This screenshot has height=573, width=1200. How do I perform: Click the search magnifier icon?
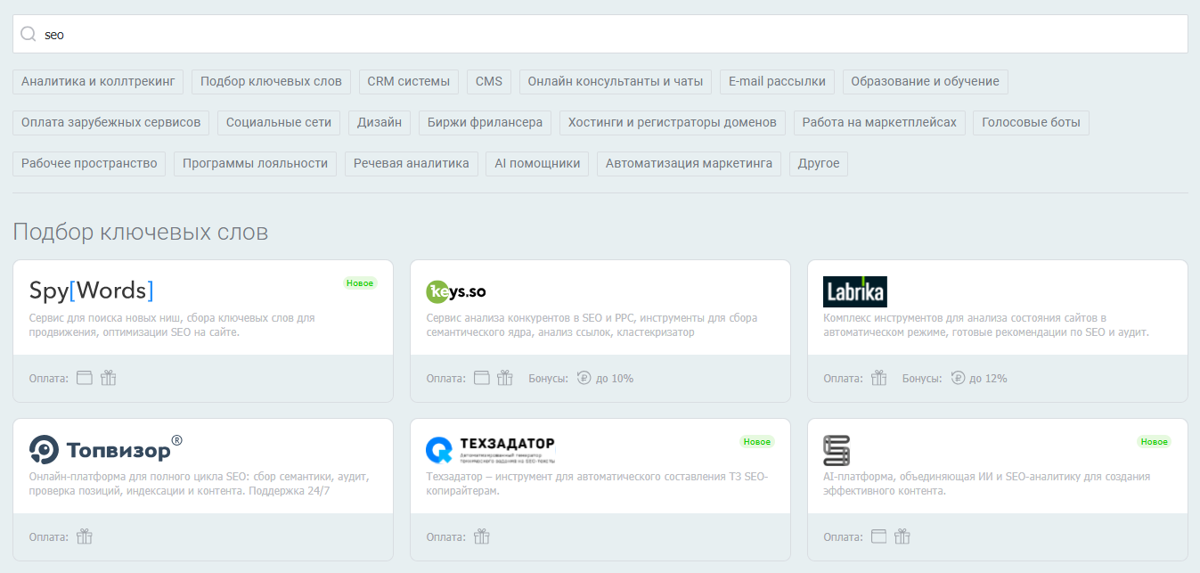[27, 34]
